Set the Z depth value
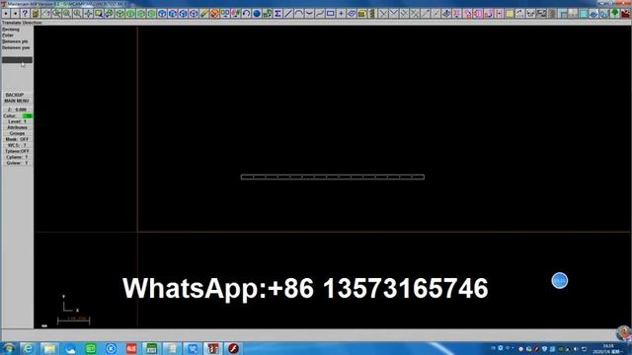Image resolution: width=632 pixels, height=355 pixels. tap(18, 109)
